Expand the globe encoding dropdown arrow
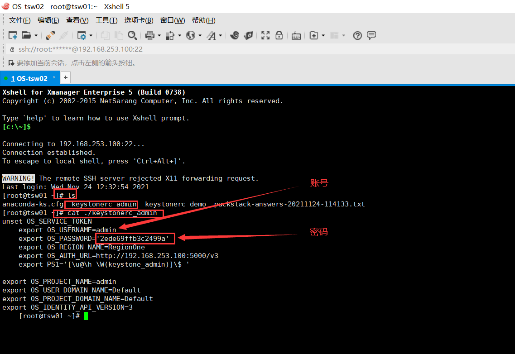The height and width of the screenshot is (354, 515). [200, 35]
